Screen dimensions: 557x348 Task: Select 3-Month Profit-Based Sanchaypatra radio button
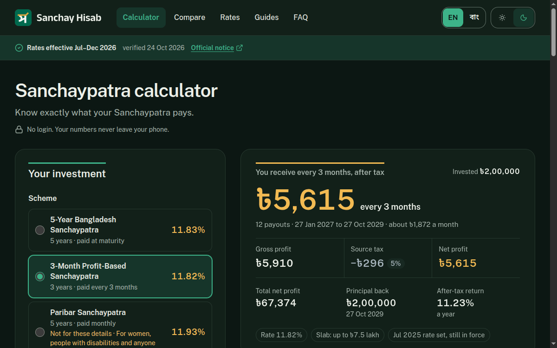pos(40,277)
